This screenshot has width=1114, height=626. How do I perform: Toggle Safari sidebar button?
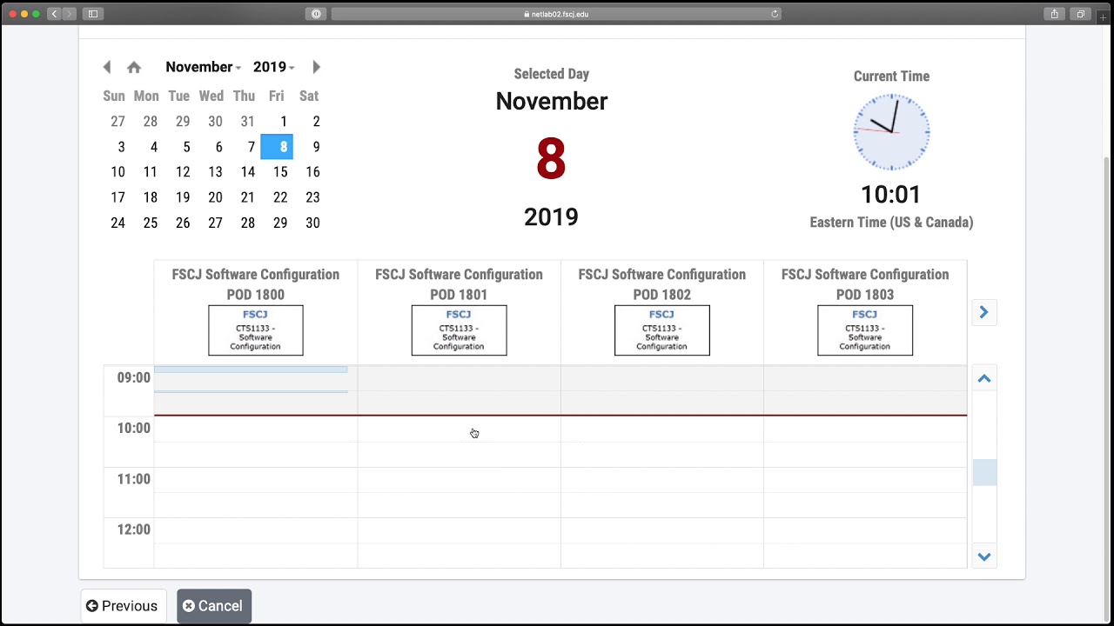click(x=93, y=14)
